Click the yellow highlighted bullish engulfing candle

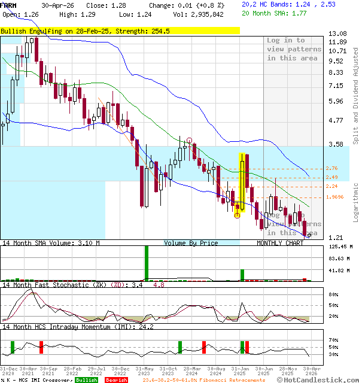[x=242, y=183]
